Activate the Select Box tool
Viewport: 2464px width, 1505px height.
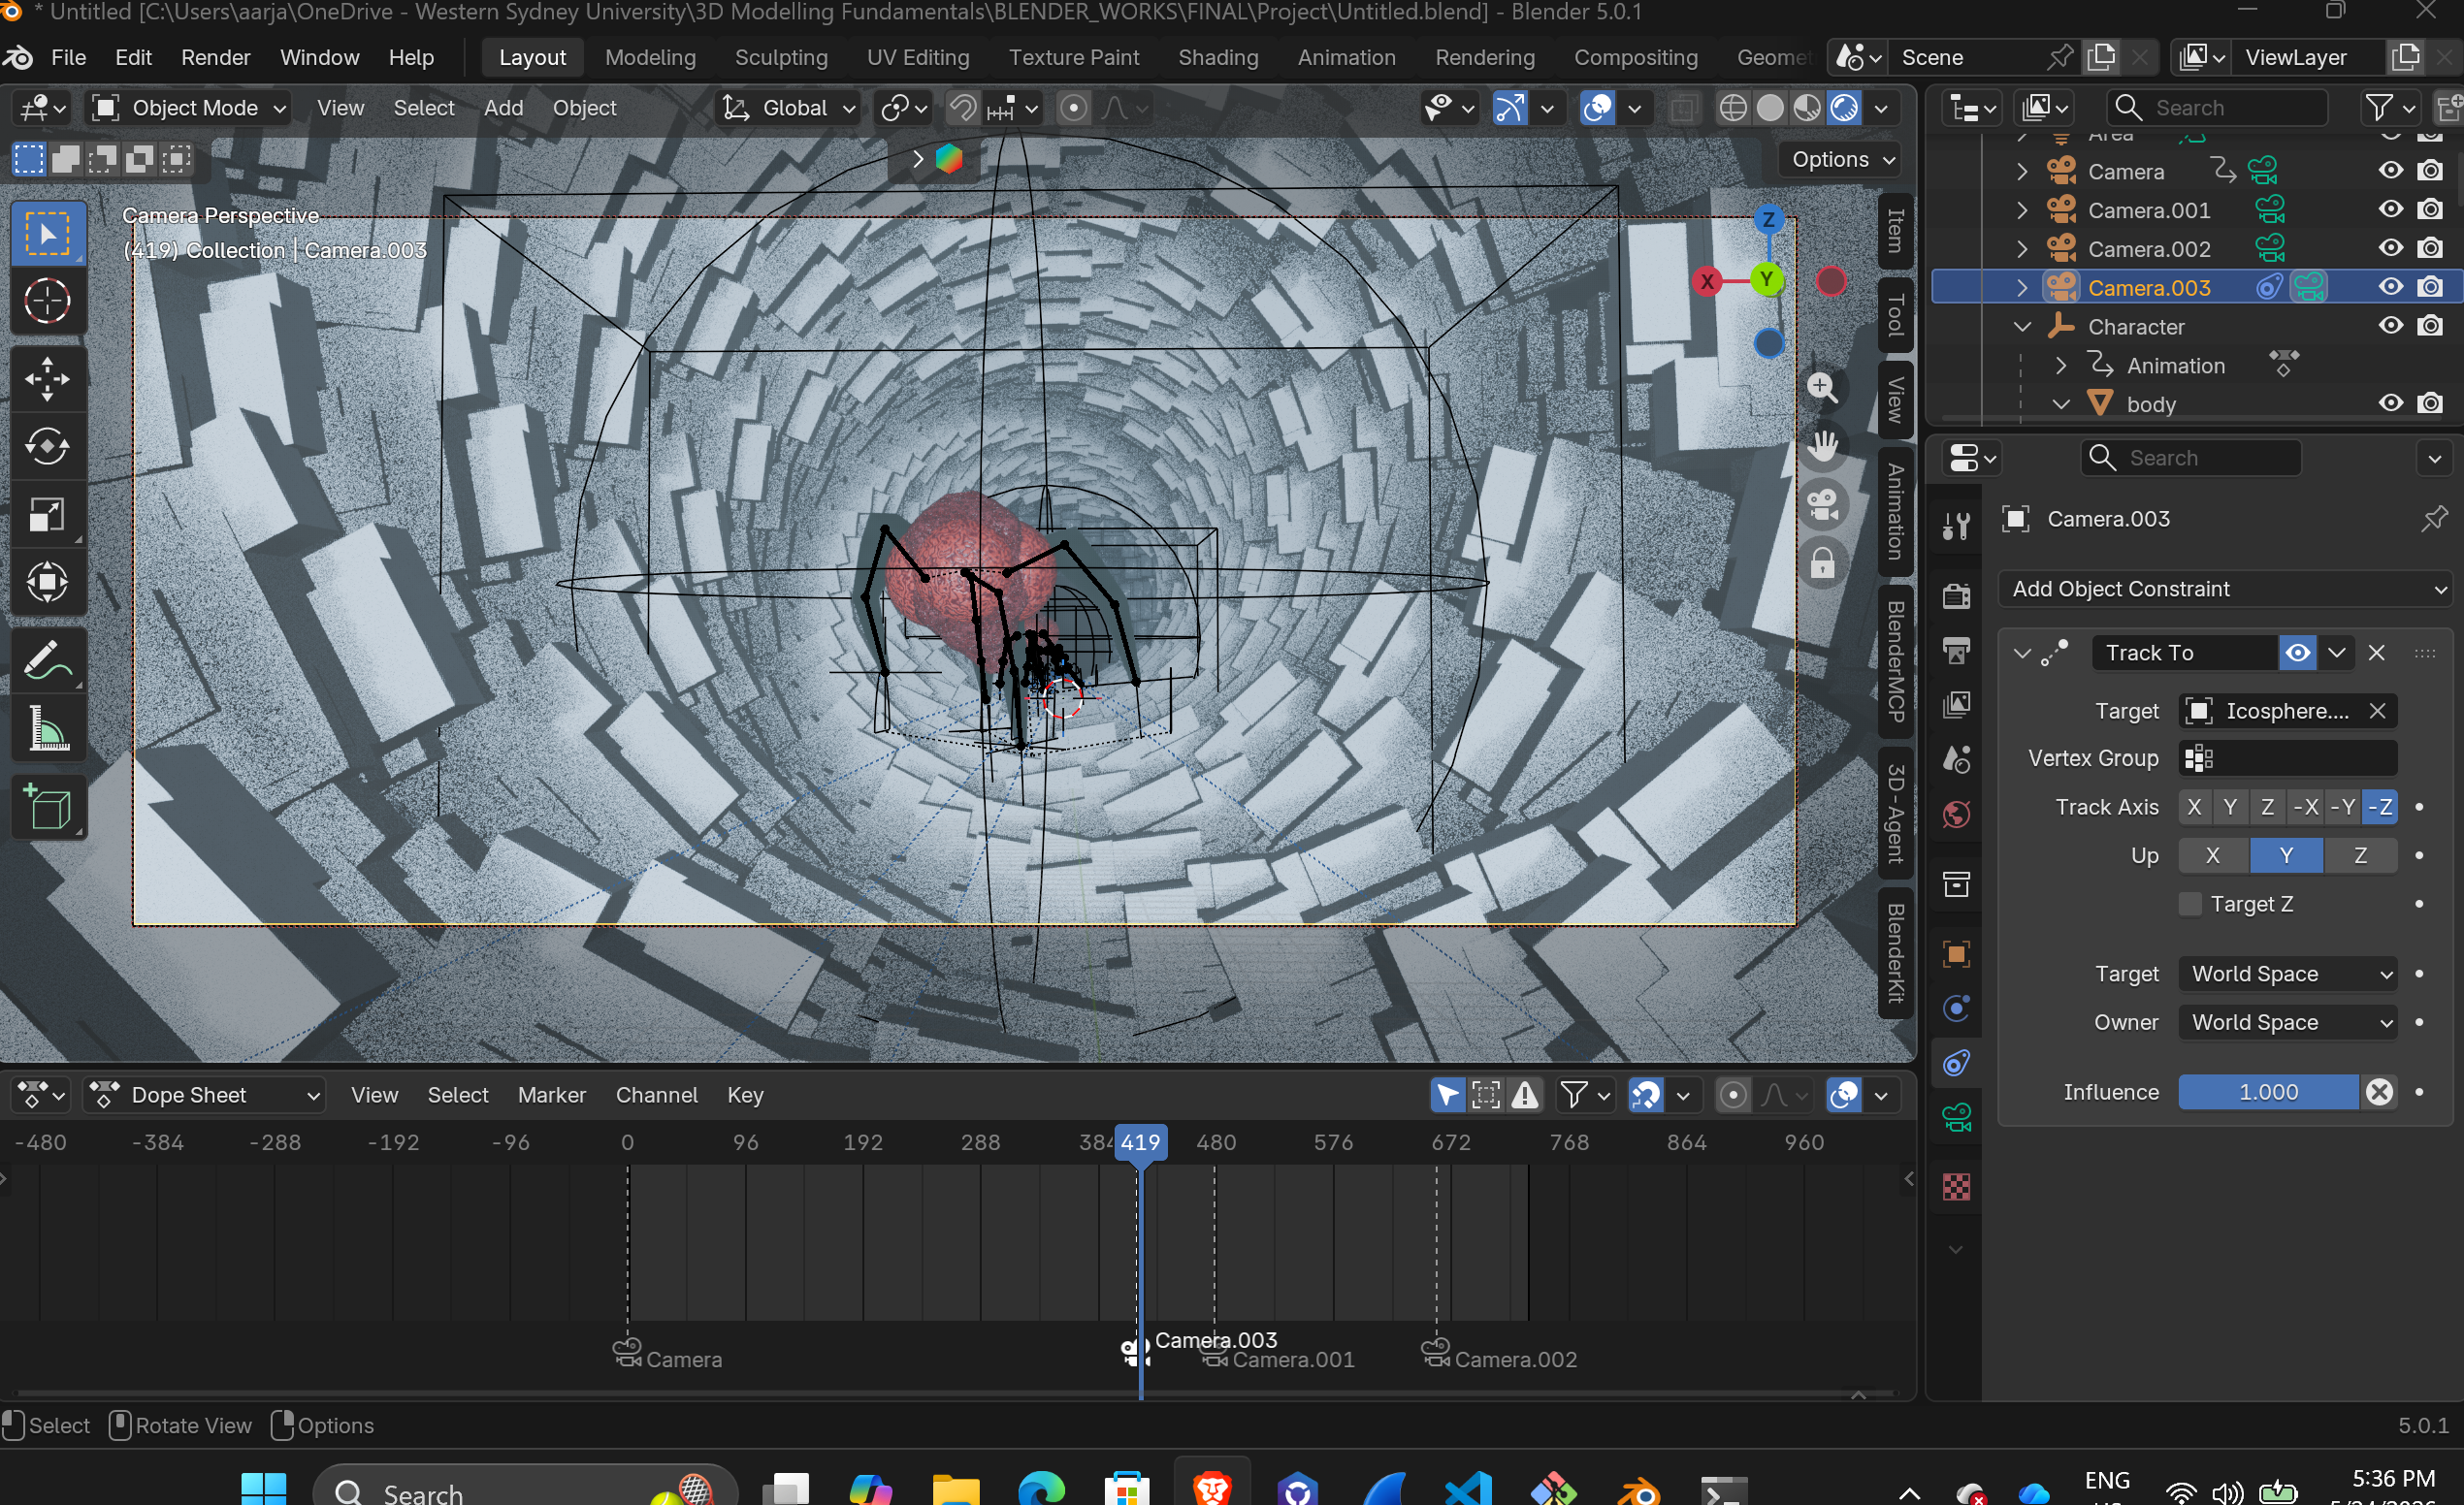coord(47,234)
